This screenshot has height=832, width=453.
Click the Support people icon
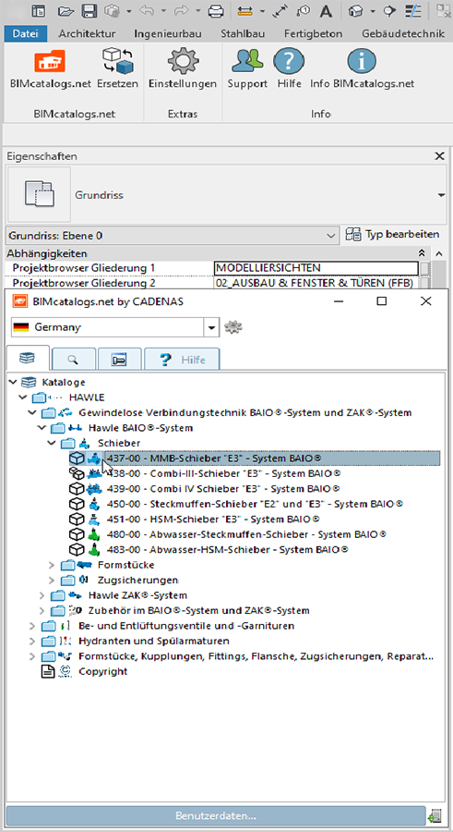pyautogui.click(x=247, y=60)
